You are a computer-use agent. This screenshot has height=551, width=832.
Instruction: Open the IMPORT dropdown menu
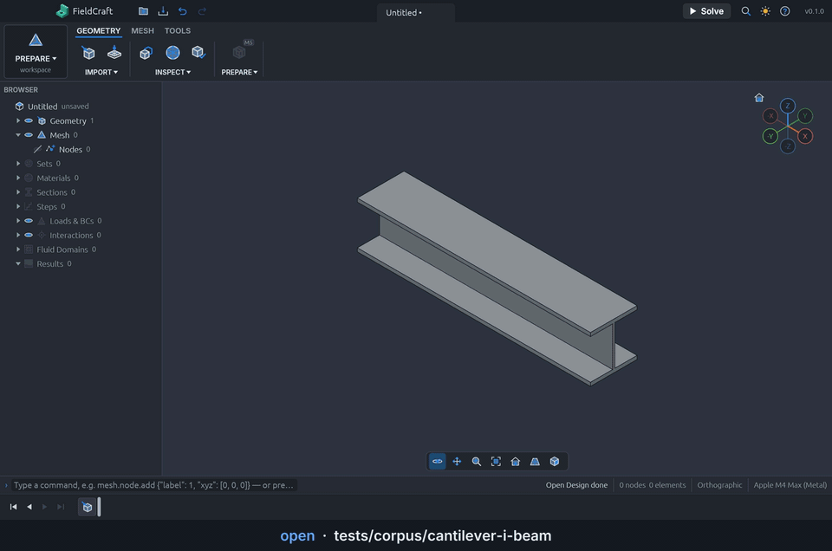coord(101,72)
